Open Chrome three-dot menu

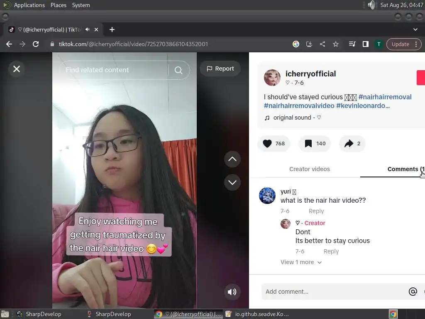416,44
